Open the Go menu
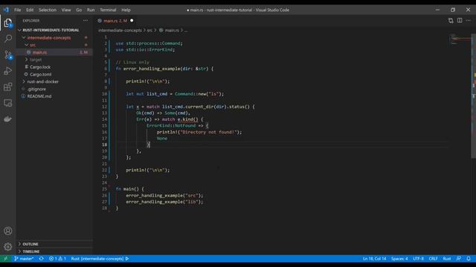Image resolution: width=476 pixels, height=267 pixels. pyautogui.click(x=79, y=10)
